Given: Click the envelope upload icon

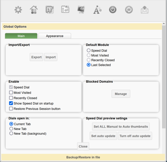Looking at the screenshot, I should coord(145,10).
